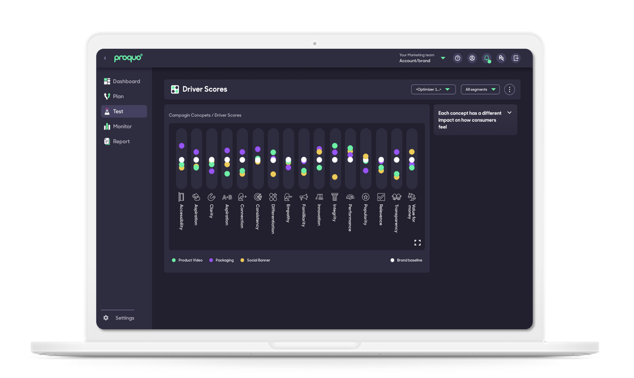Open the three-dot more options menu
Viewport: 634px width, 378px height.
pos(509,89)
